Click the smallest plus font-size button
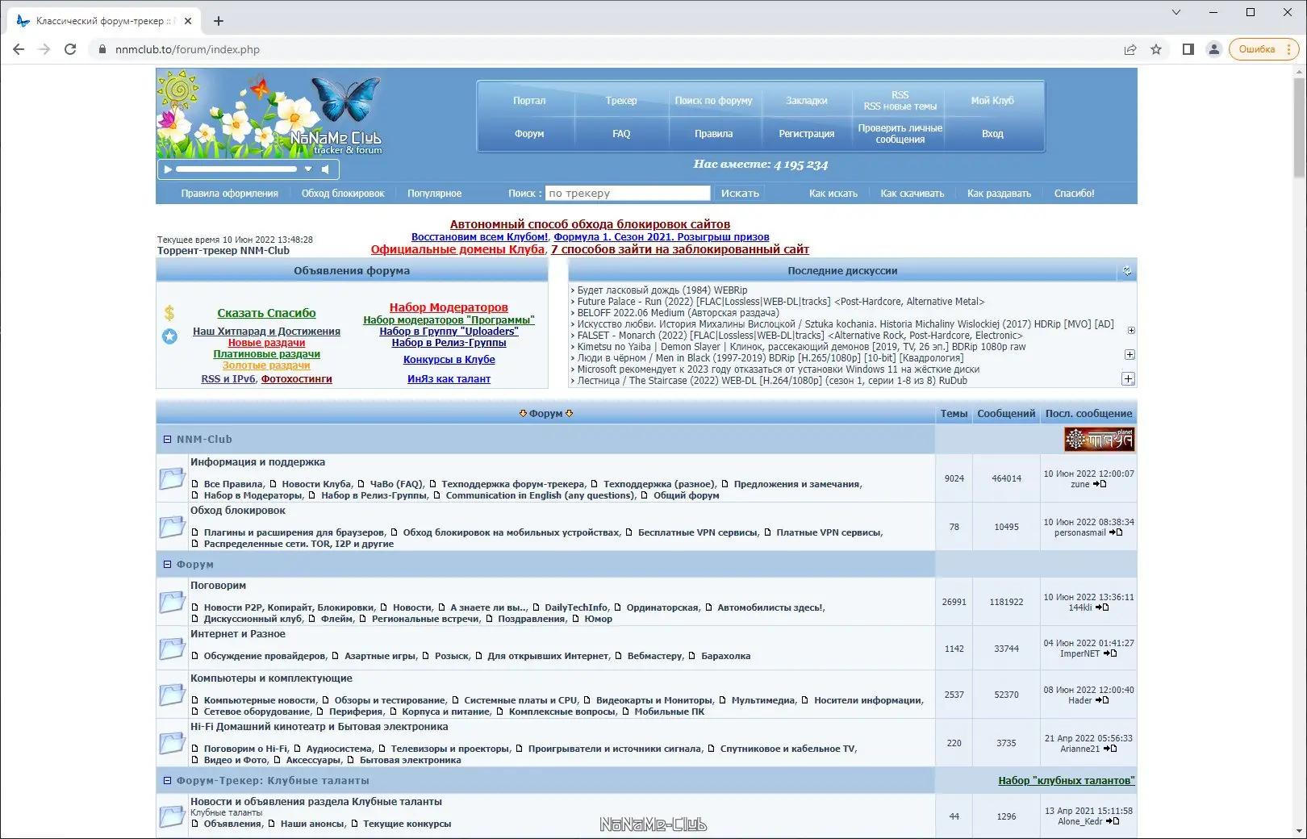 pos(1131,330)
